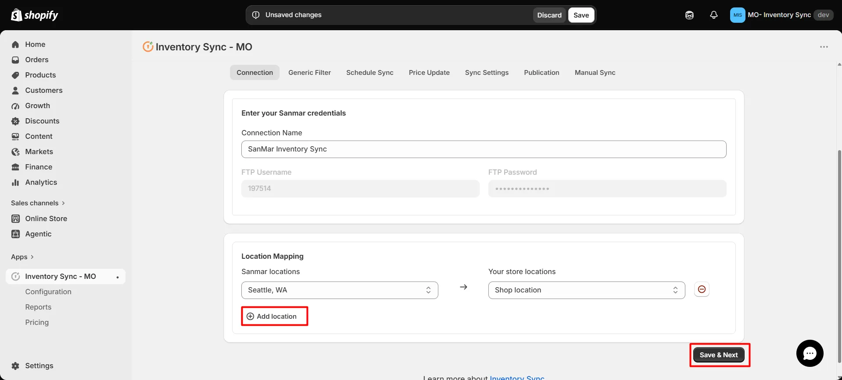Click the Settings gear icon
This screenshot has height=380, width=842.
click(15, 366)
